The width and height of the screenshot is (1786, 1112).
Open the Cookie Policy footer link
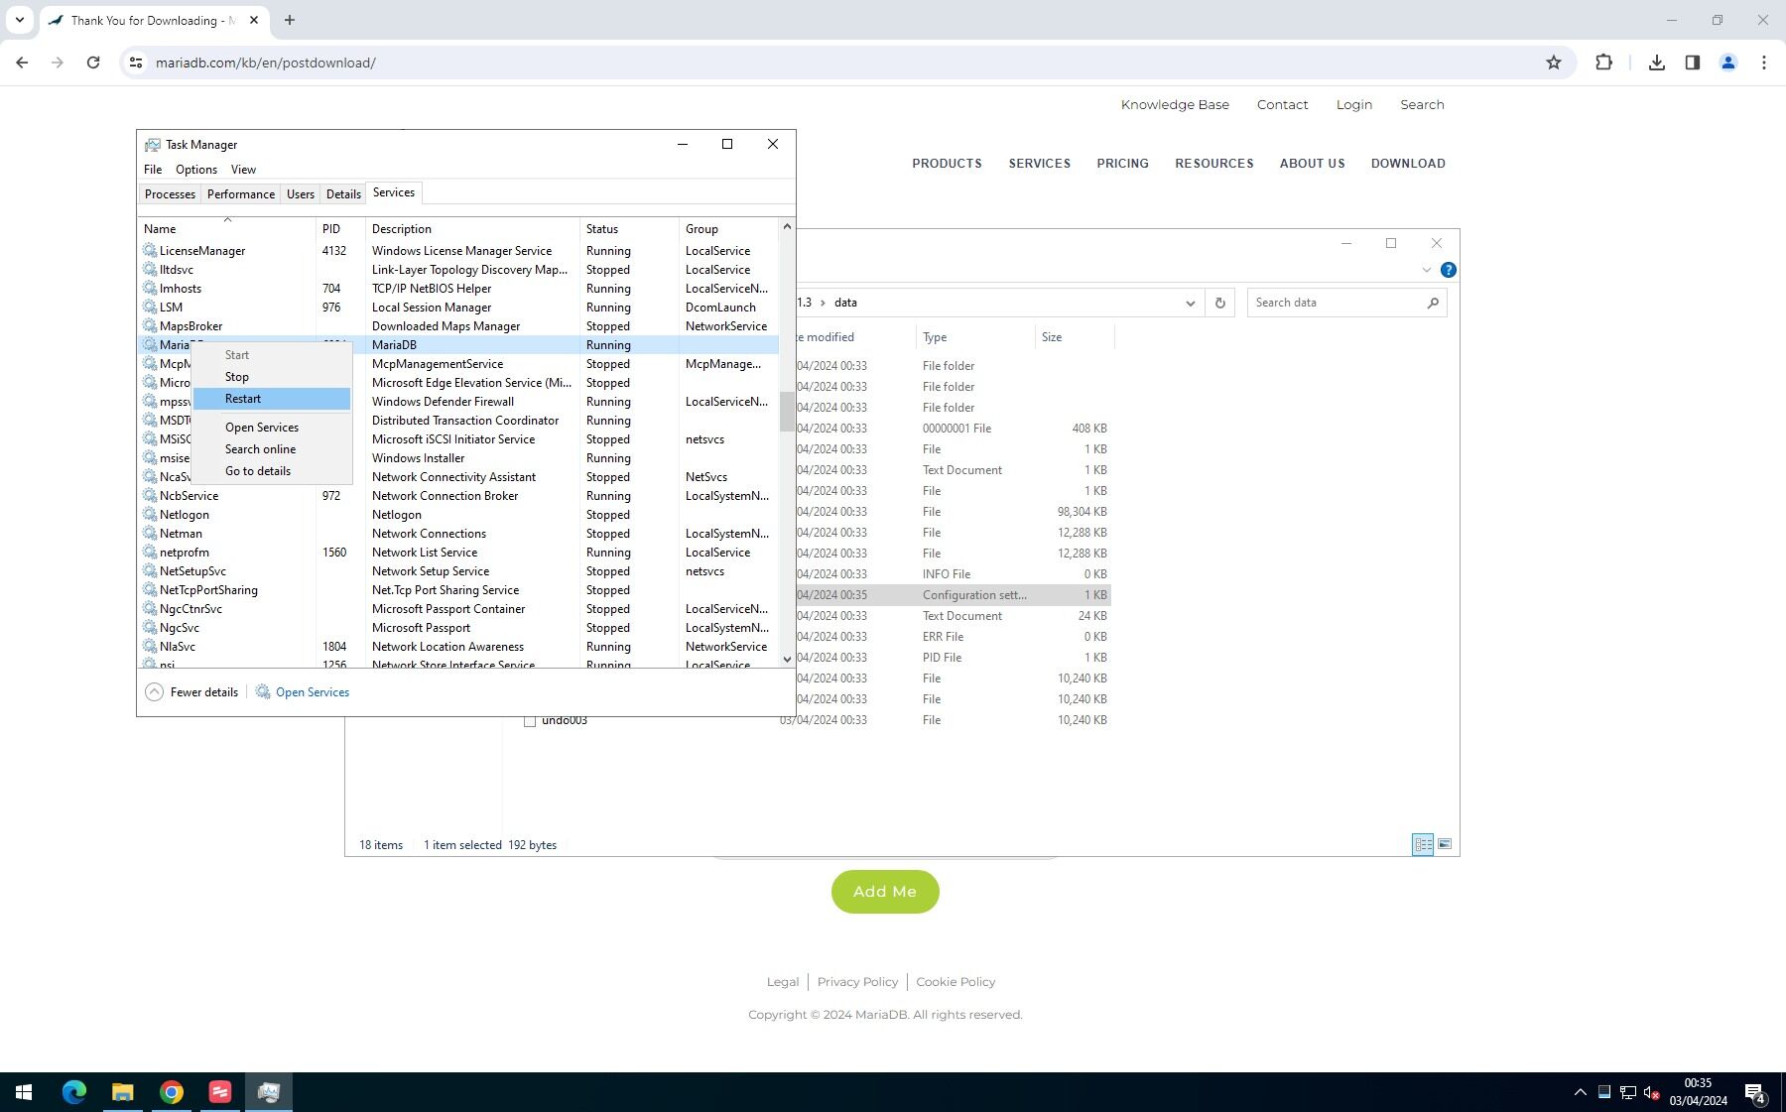(x=956, y=982)
